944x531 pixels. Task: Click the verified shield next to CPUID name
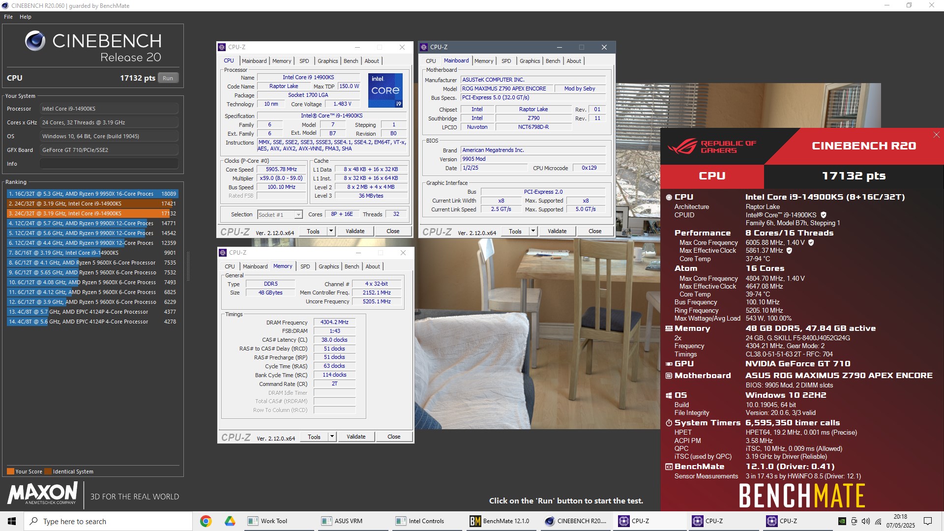coord(824,215)
